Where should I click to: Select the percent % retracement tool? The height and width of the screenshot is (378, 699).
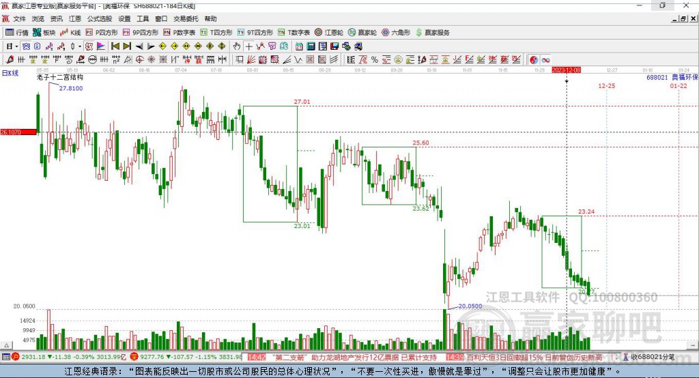[375, 60]
